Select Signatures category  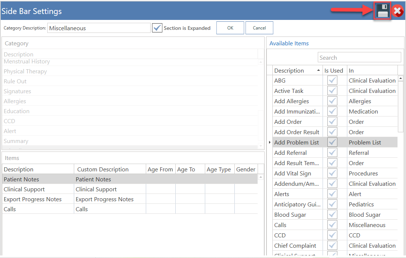coord(130,91)
